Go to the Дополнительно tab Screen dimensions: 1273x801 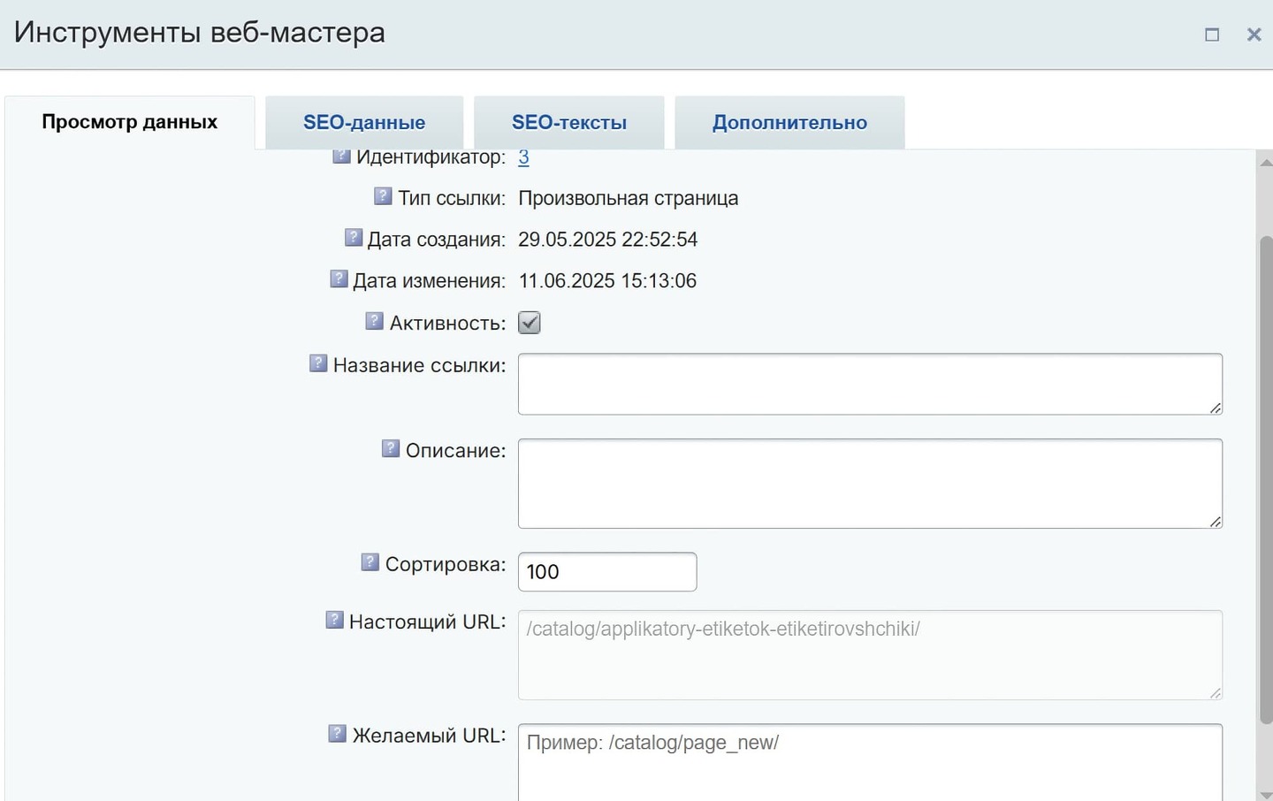tap(789, 123)
